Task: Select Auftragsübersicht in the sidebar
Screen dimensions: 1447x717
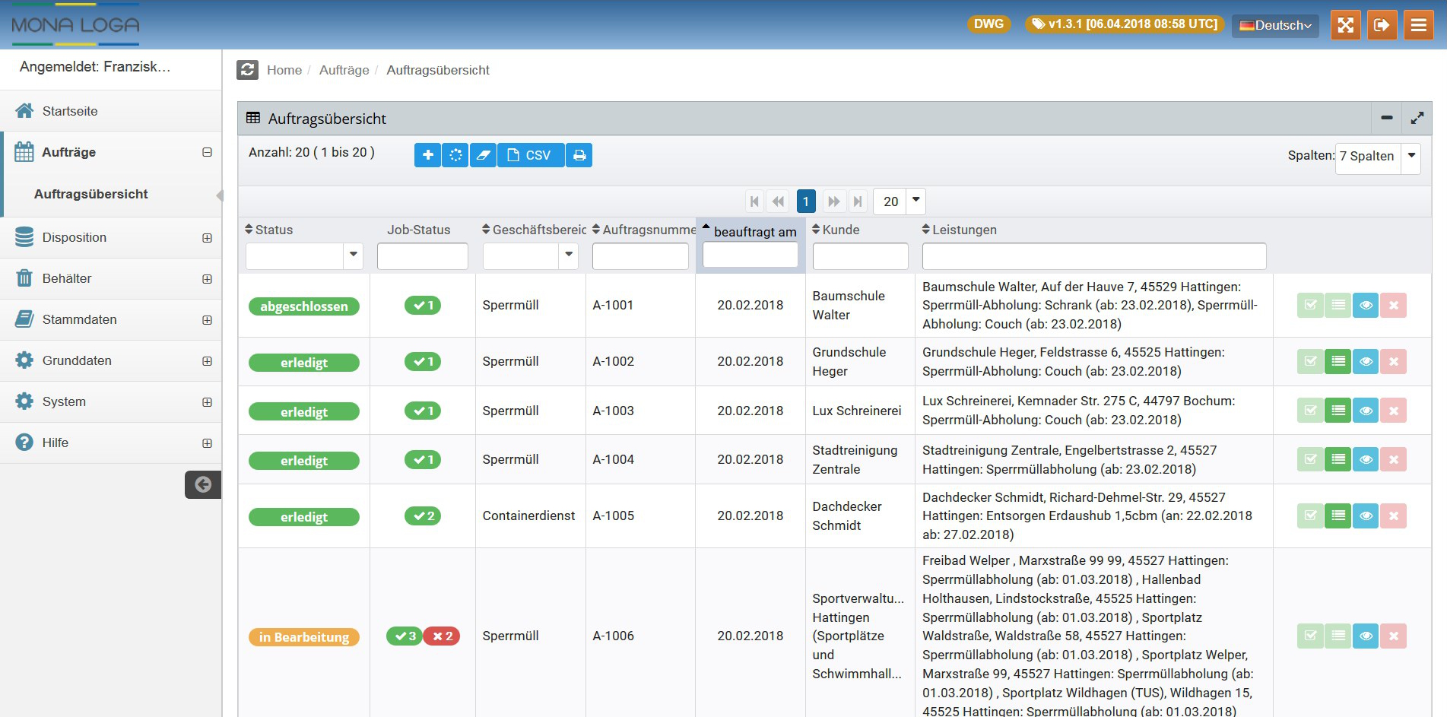Action: click(91, 194)
